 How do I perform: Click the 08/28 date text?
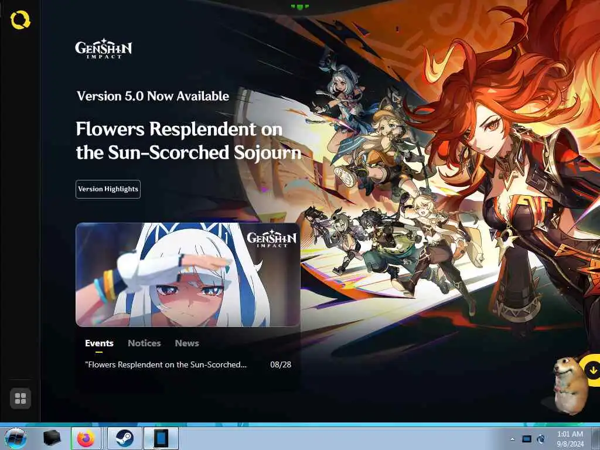click(281, 364)
